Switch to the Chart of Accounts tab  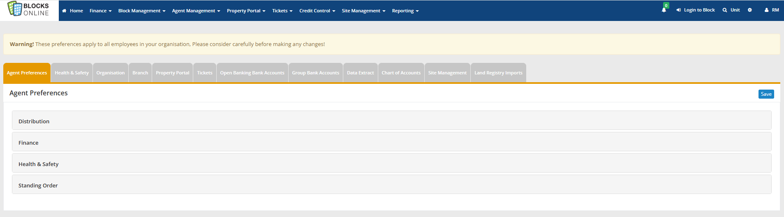coord(401,73)
